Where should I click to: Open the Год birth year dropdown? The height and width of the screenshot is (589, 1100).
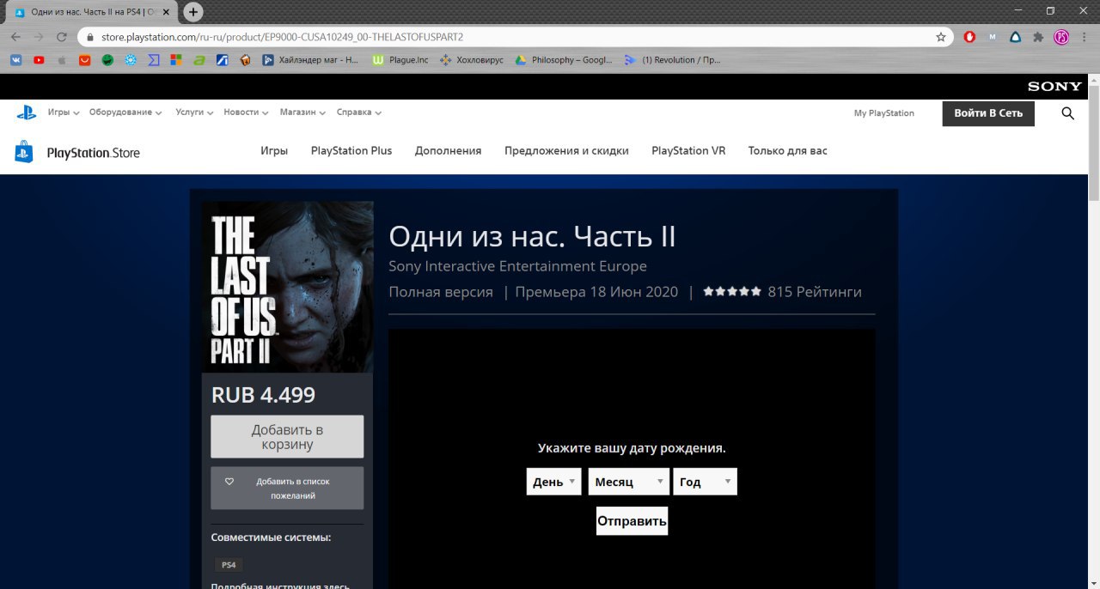click(x=705, y=482)
